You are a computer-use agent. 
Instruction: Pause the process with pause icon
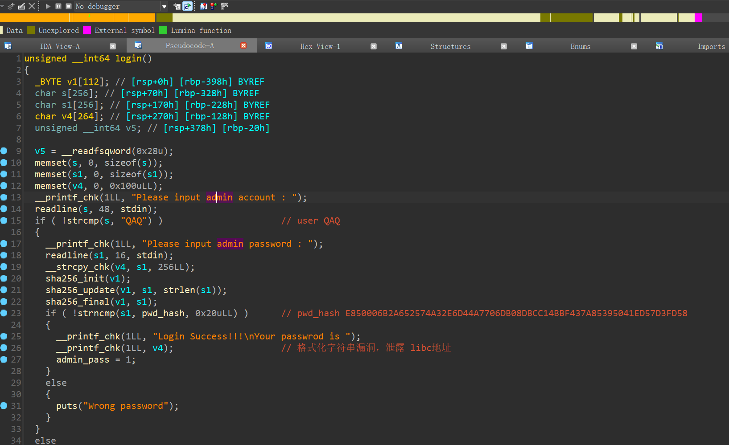pos(58,6)
